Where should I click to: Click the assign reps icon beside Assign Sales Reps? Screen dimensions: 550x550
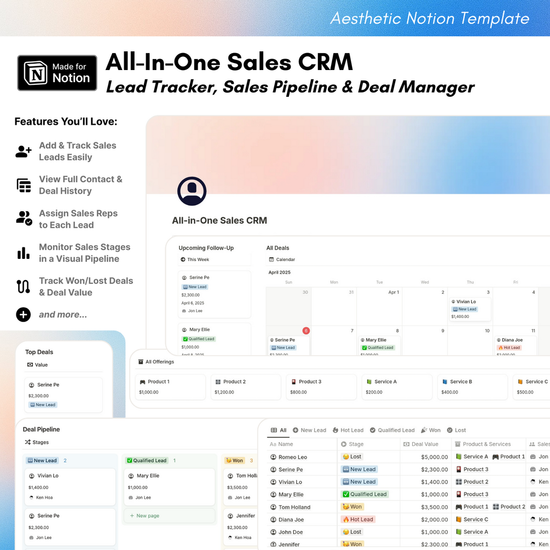(24, 218)
